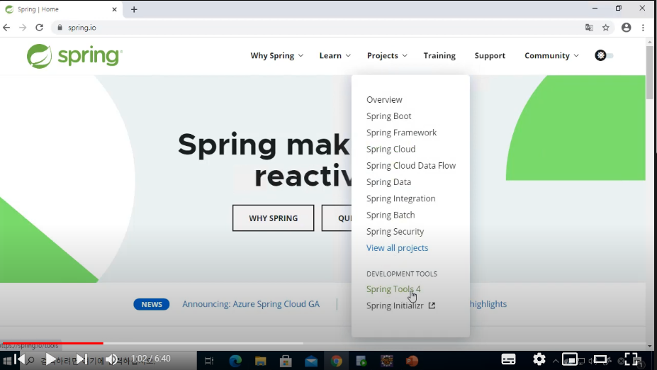Click Chrome icon in taskbar
The height and width of the screenshot is (370, 657).
tap(337, 361)
